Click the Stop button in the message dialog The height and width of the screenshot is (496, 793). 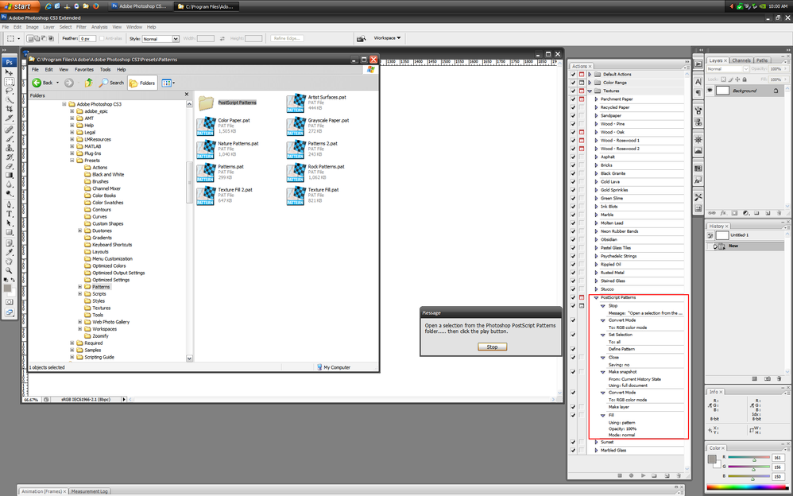[492, 347]
